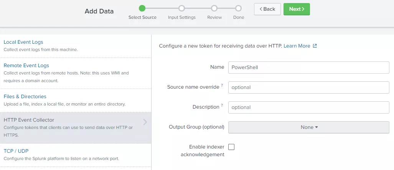Click the Name field containing PowerShell
394x170 pixels.
point(309,68)
